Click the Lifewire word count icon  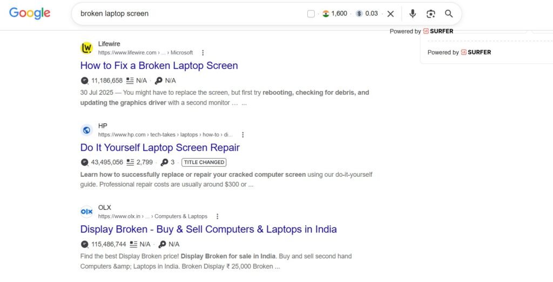coord(130,81)
